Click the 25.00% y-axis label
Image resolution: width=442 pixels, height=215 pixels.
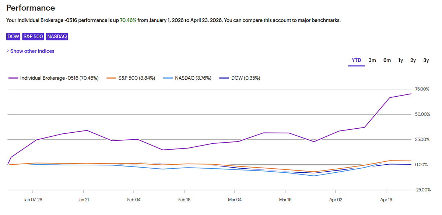coord(422,139)
